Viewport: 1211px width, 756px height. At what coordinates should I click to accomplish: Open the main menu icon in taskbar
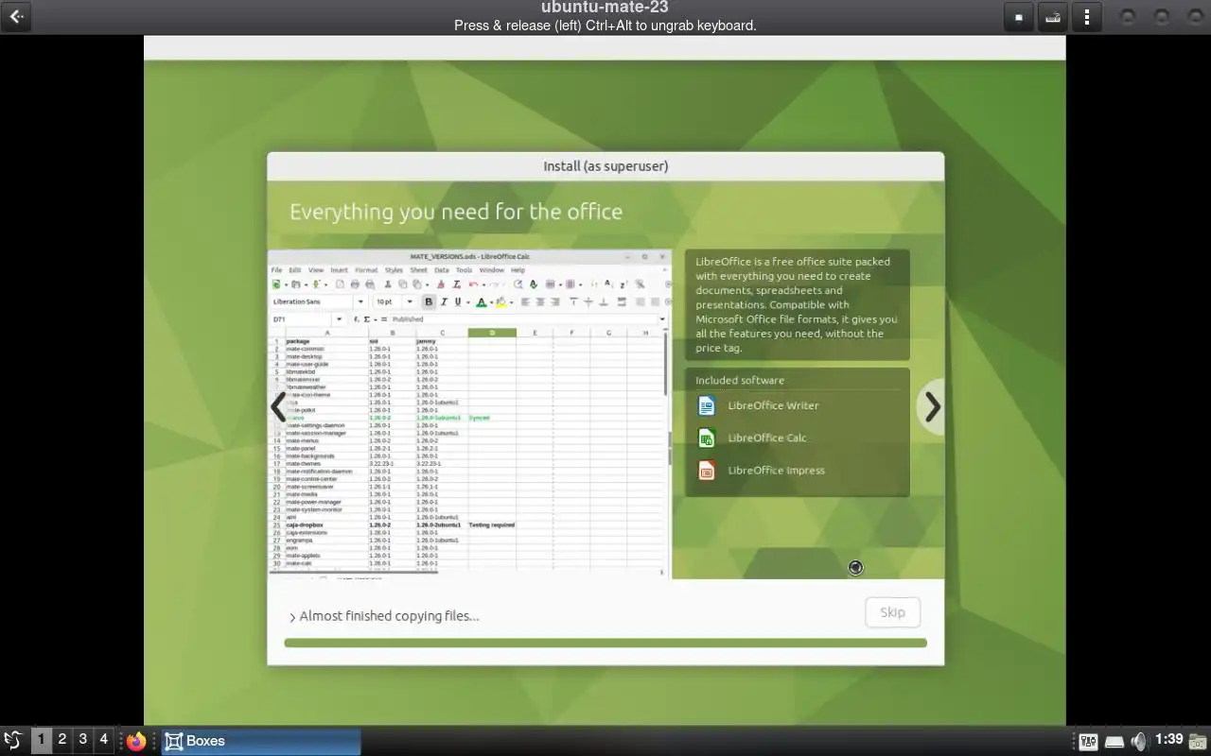click(x=13, y=741)
